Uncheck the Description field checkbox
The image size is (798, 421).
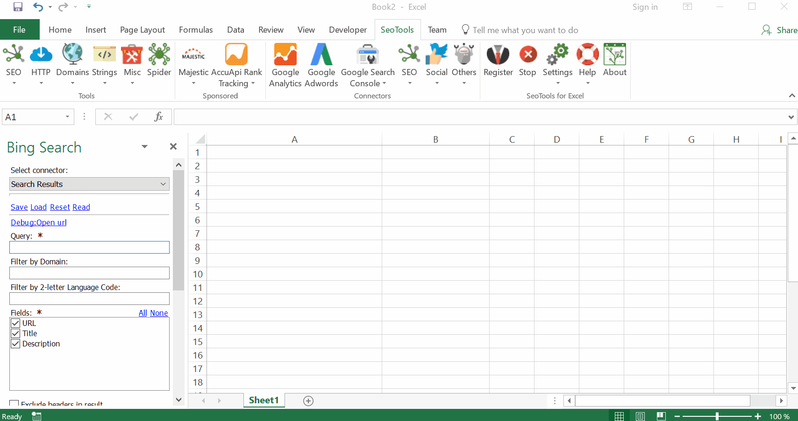tap(15, 344)
